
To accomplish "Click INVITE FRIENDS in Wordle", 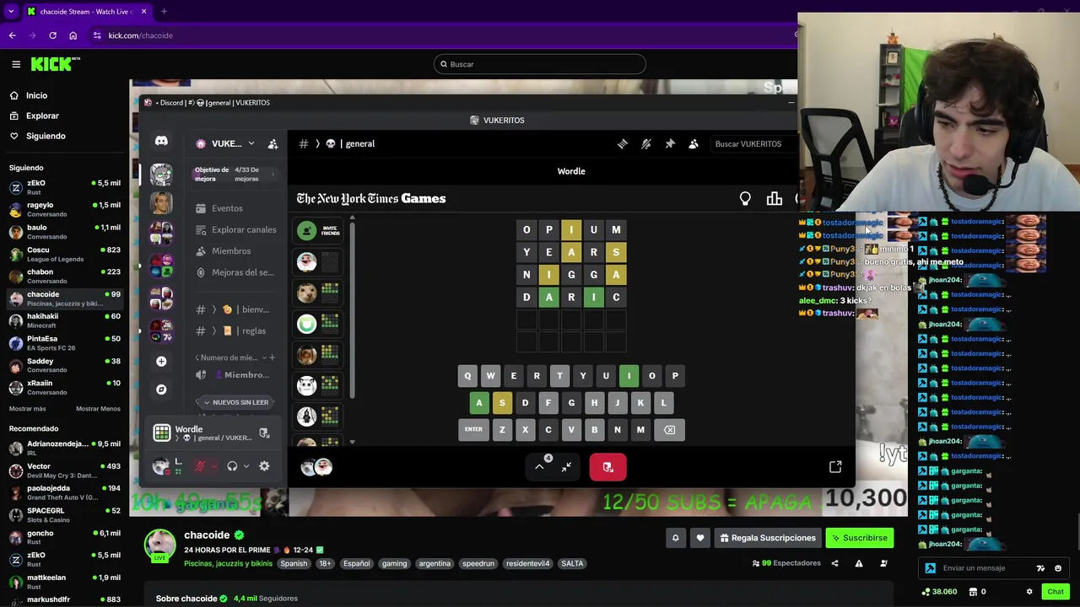I will pos(320,230).
